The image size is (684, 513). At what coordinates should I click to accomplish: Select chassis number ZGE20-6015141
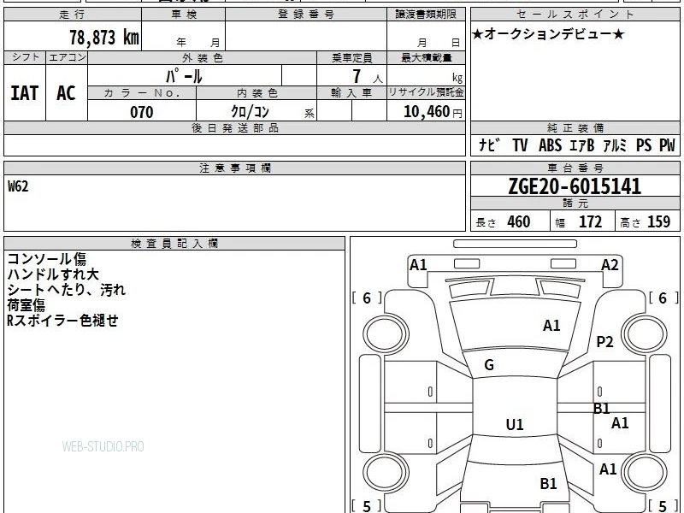pyautogui.click(x=575, y=186)
